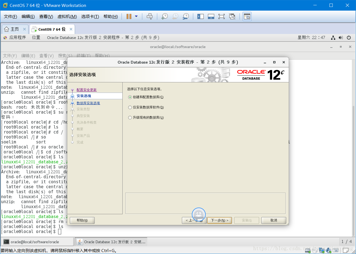Open terminal window 搜索(S) menu

coord(65,56)
